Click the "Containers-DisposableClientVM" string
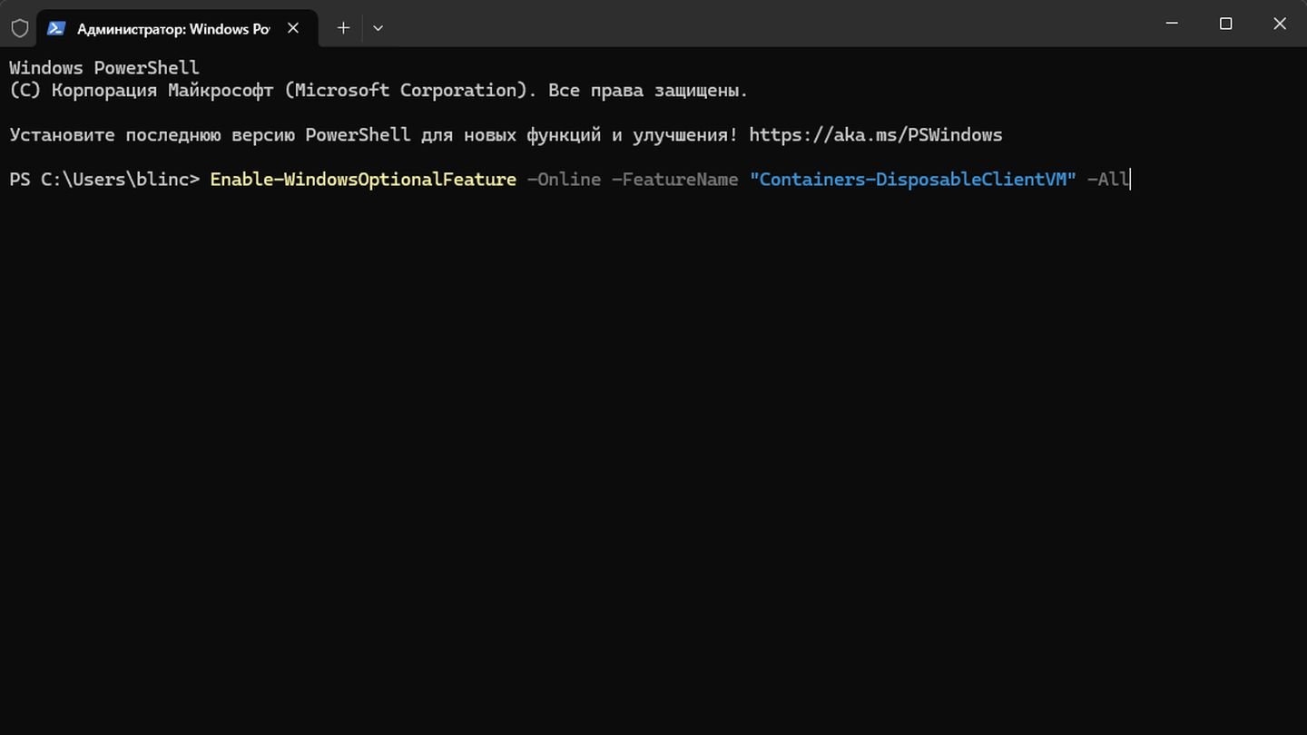The image size is (1307, 735). 912,180
